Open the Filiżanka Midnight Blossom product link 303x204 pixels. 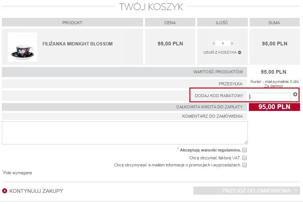point(78,44)
